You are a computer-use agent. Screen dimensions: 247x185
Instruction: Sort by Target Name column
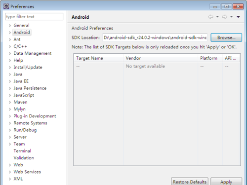tap(99, 58)
